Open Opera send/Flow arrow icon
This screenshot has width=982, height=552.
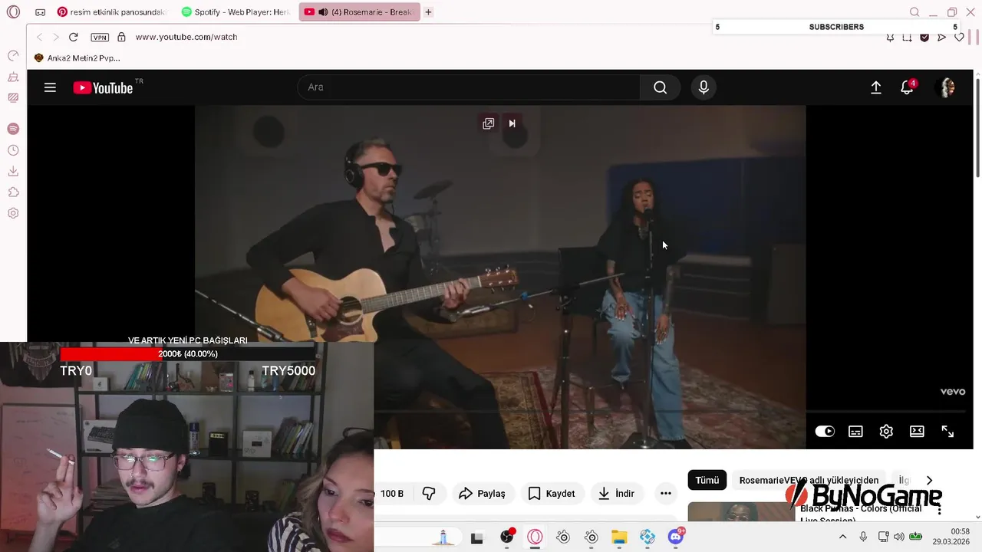click(x=941, y=37)
